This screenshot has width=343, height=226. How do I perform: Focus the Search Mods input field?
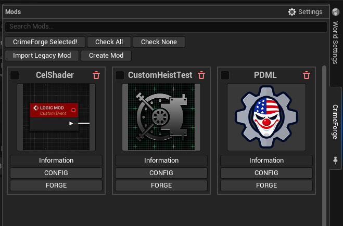coord(166,26)
